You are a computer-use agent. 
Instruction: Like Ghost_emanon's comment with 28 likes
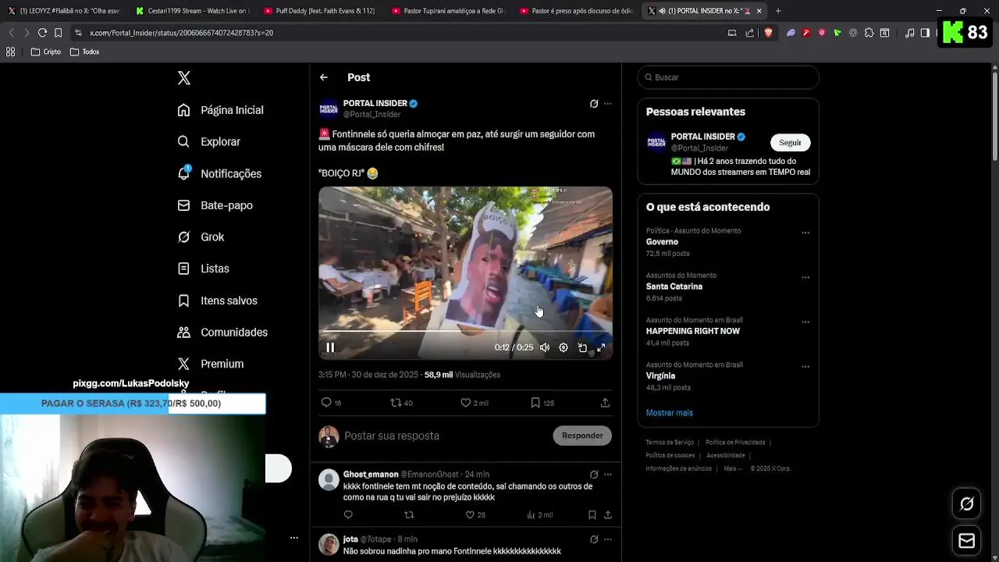(475, 515)
